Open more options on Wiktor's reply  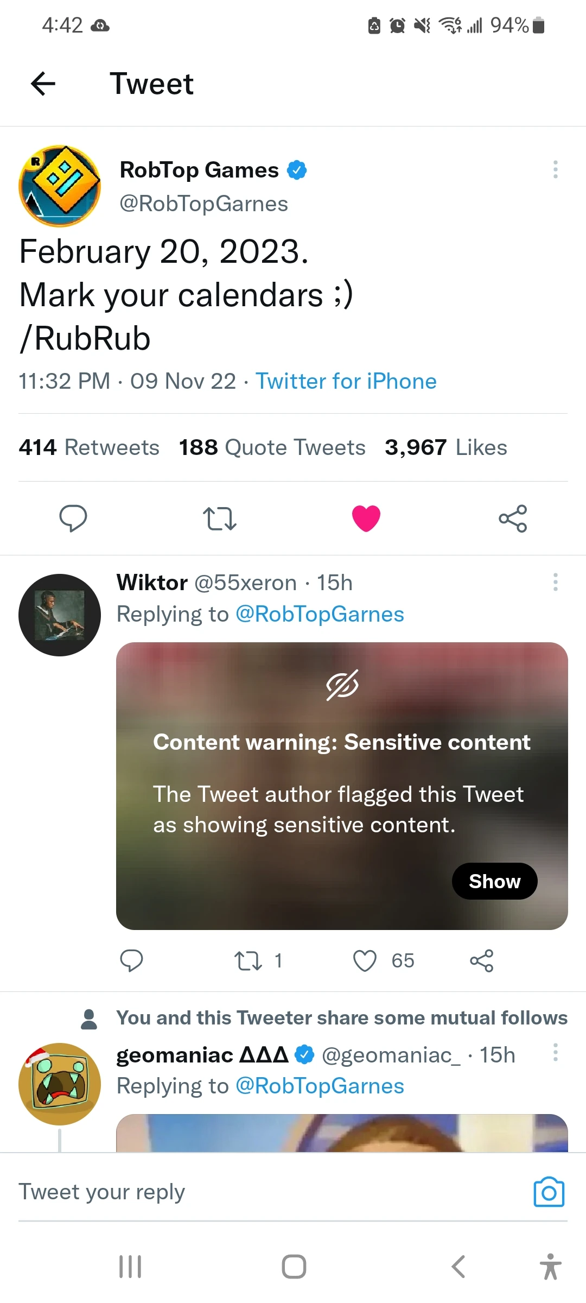pyautogui.click(x=555, y=582)
